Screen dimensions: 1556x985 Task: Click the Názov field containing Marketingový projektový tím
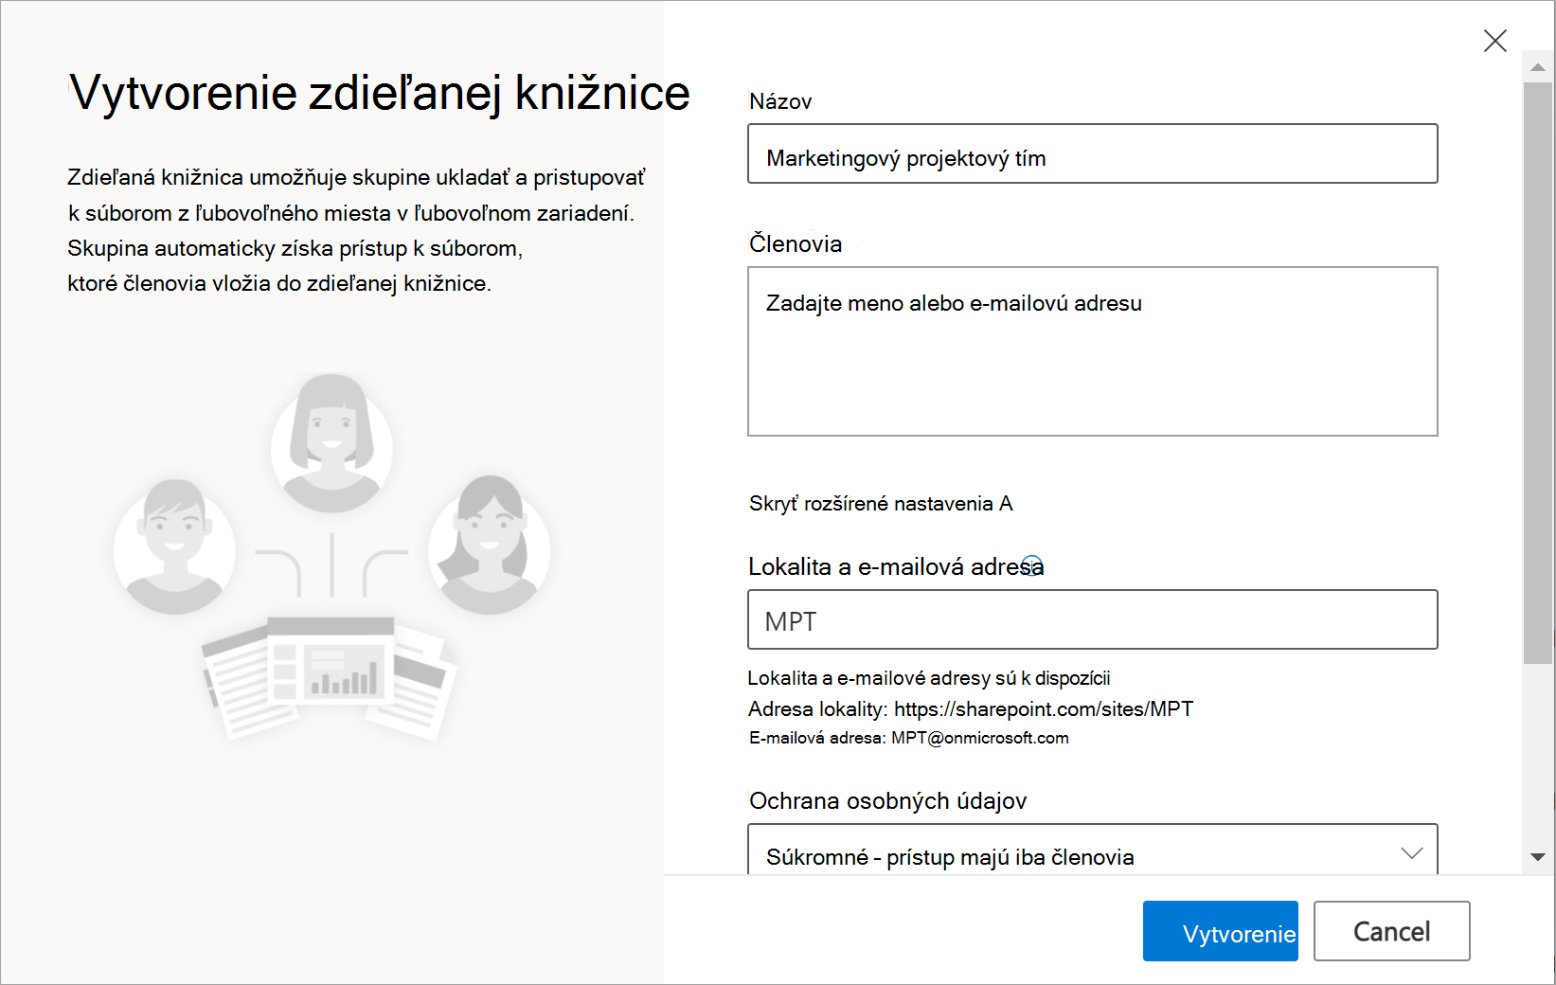(x=1092, y=153)
